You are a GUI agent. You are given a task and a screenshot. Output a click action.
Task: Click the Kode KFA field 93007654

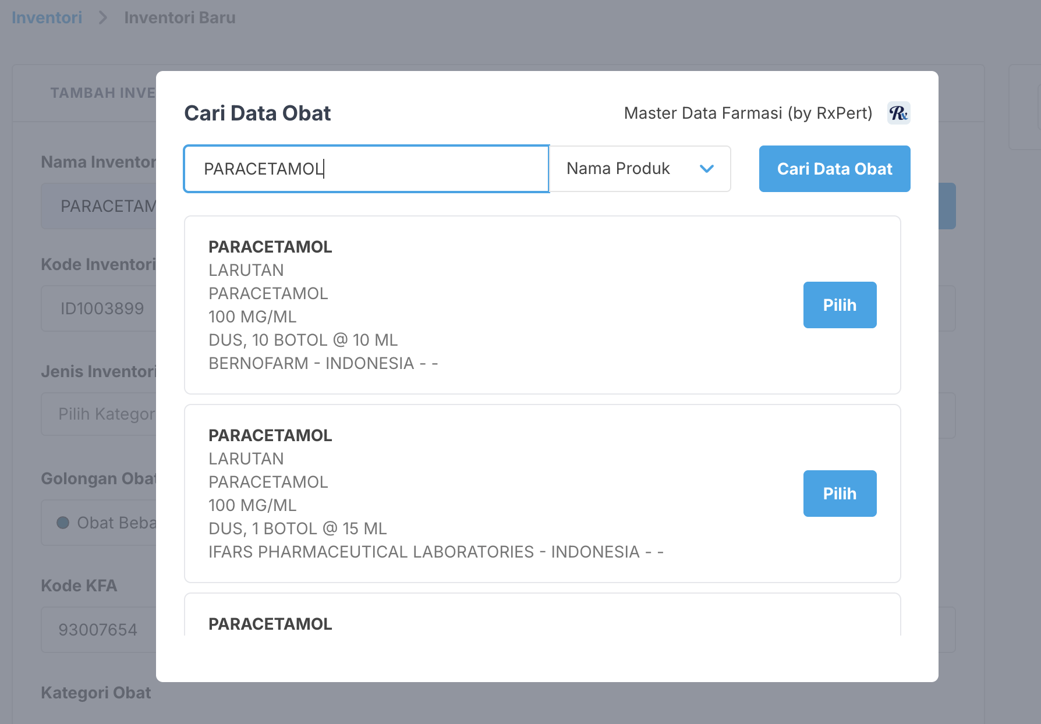click(98, 630)
